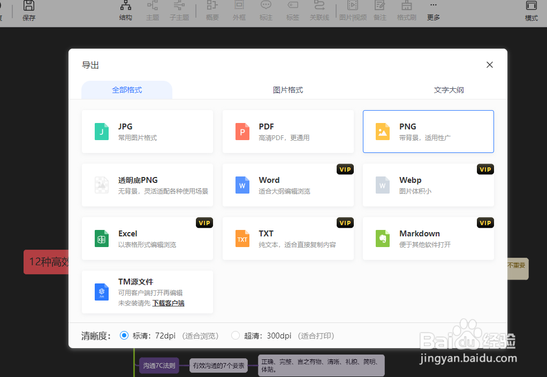Choose the 超清 300dpi option
Viewport: 547px width, 377px height.
pyautogui.click(x=235, y=335)
